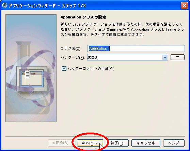Click the highlighted Application1 text
This screenshot has height=151, width=190.
[x=99, y=49]
